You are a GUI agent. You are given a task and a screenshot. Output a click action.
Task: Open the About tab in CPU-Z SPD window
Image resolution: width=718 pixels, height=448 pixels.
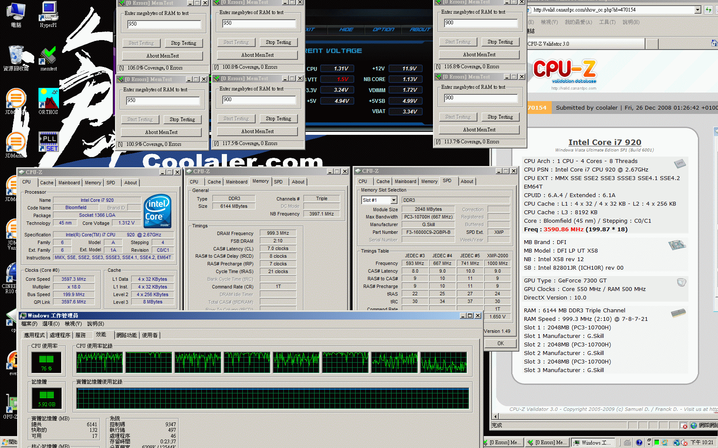click(467, 181)
